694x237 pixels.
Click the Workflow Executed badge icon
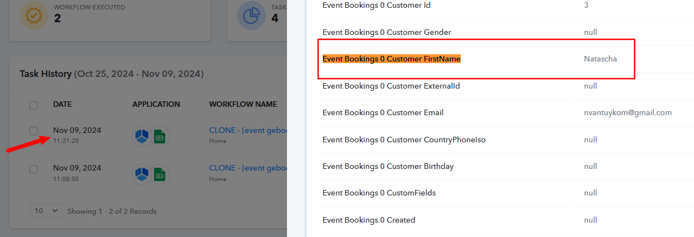33,16
